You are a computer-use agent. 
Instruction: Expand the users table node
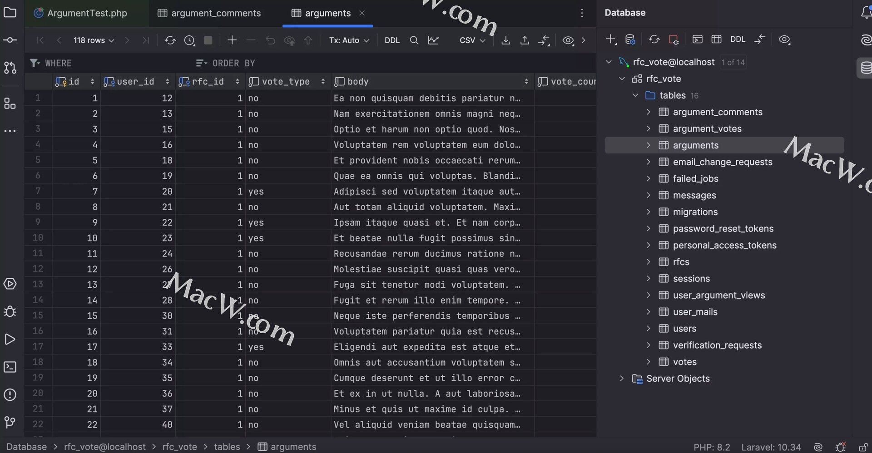[x=649, y=329]
